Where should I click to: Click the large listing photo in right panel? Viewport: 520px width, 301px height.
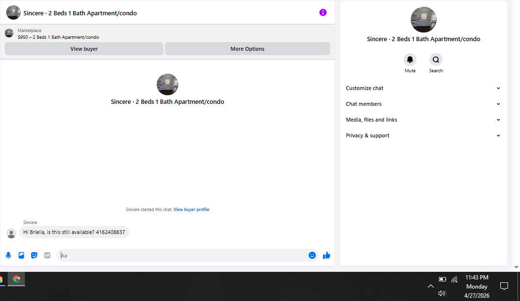[424, 20]
